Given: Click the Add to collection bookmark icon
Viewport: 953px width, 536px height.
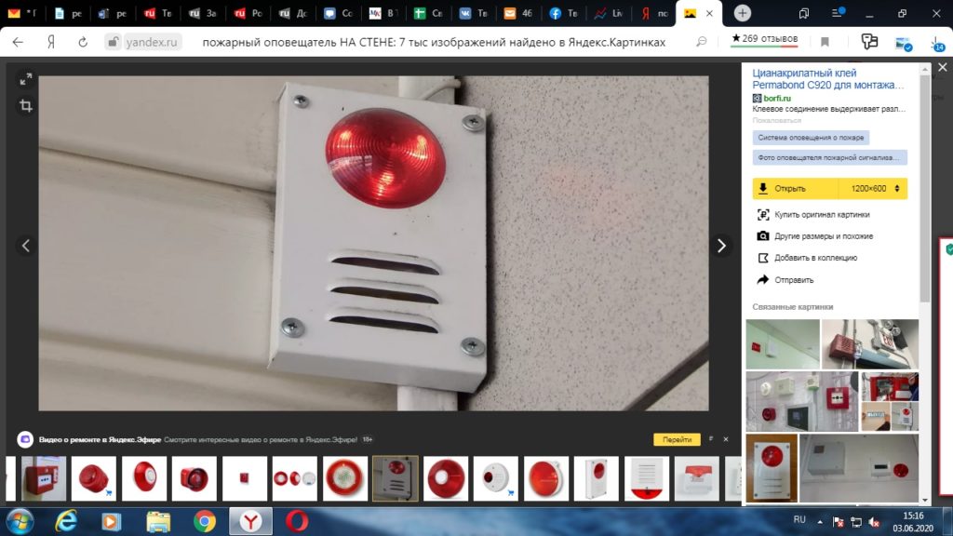Looking at the screenshot, I should 763,258.
